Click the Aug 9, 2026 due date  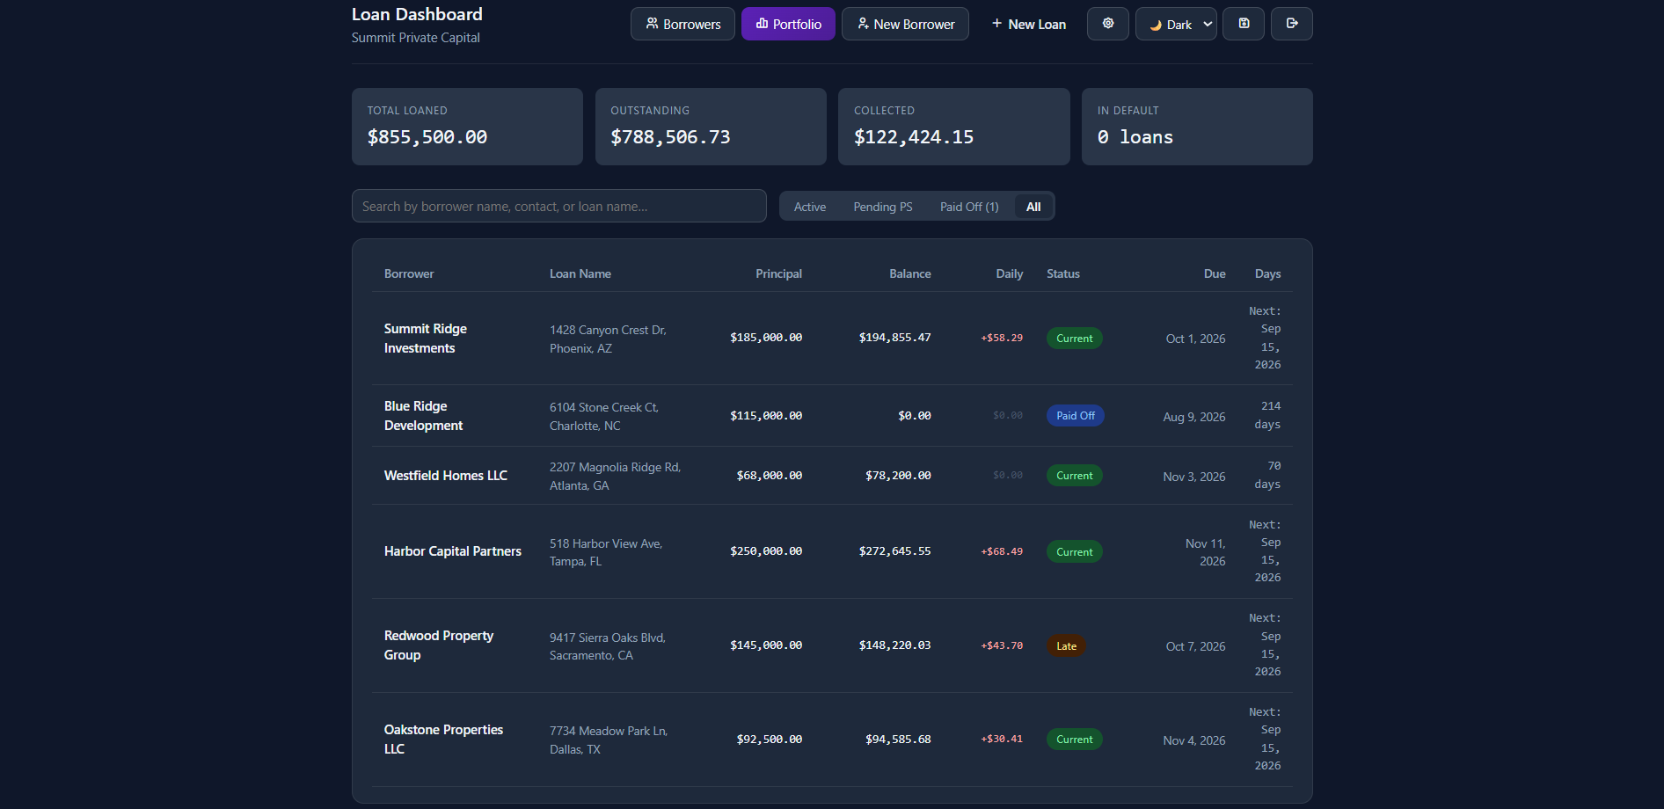1193,417
